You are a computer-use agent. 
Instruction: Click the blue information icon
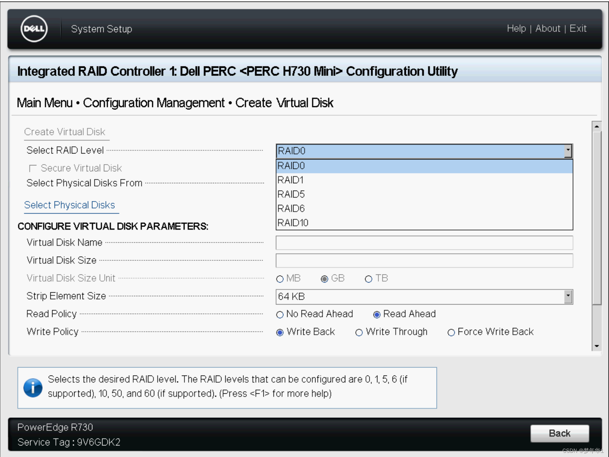[x=33, y=387]
